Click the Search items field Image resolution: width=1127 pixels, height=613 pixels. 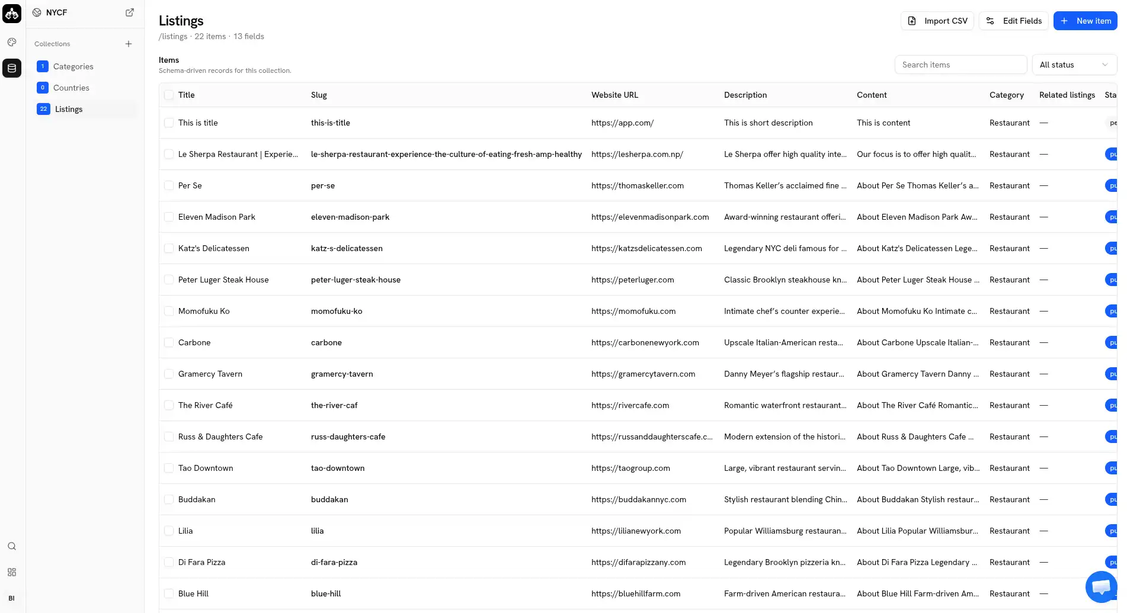click(x=960, y=65)
